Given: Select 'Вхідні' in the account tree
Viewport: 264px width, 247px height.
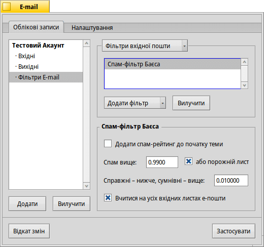Looking at the screenshot, I should coord(26,56).
